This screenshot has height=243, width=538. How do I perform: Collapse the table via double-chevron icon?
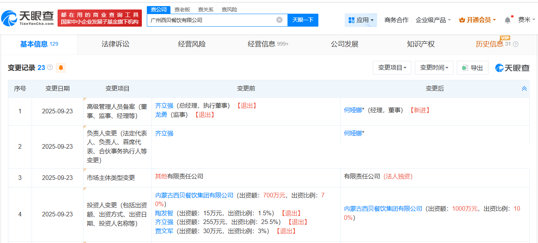tap(524, 88)
